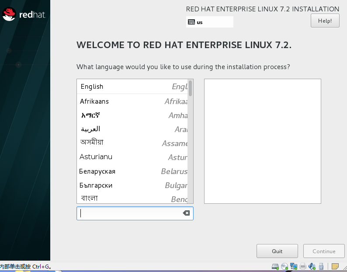Screen dimensions: 347x272
Task: Select Asturianu in the language list
Action: click(132, 157)
